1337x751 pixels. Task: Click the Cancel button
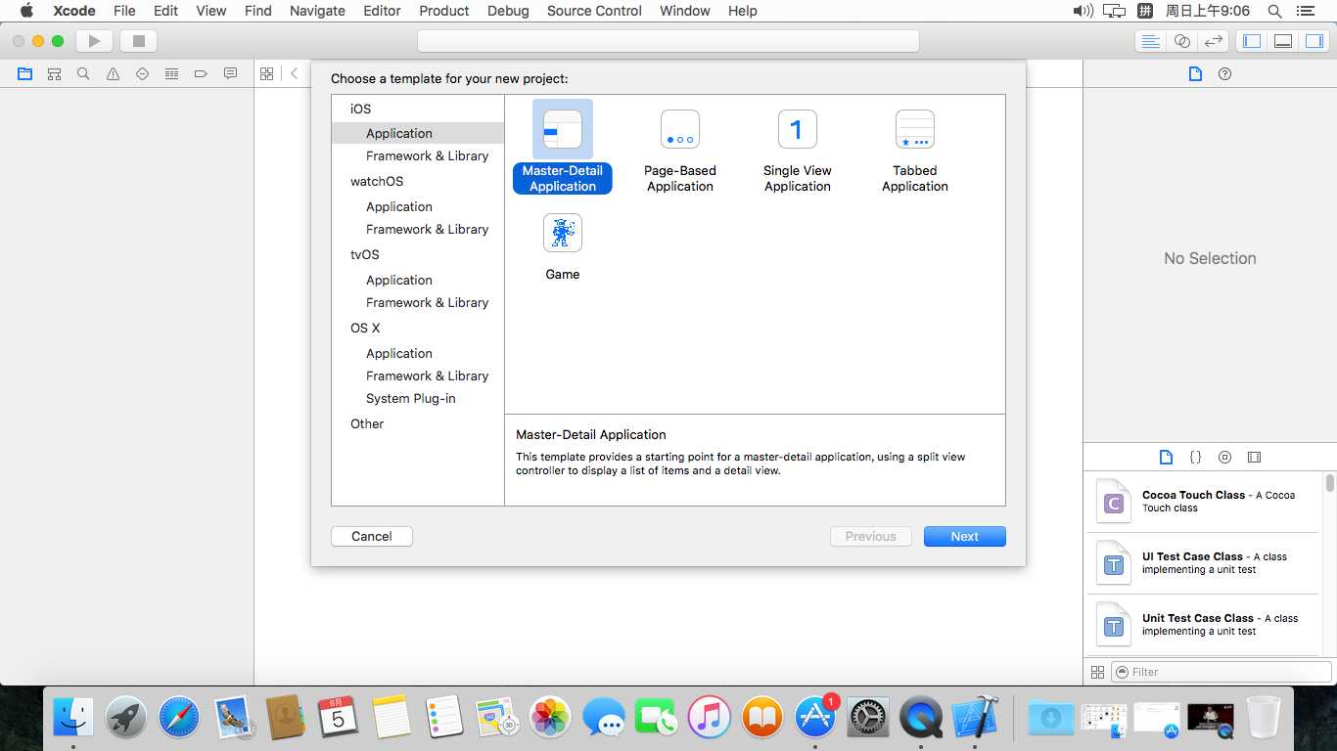372,536
